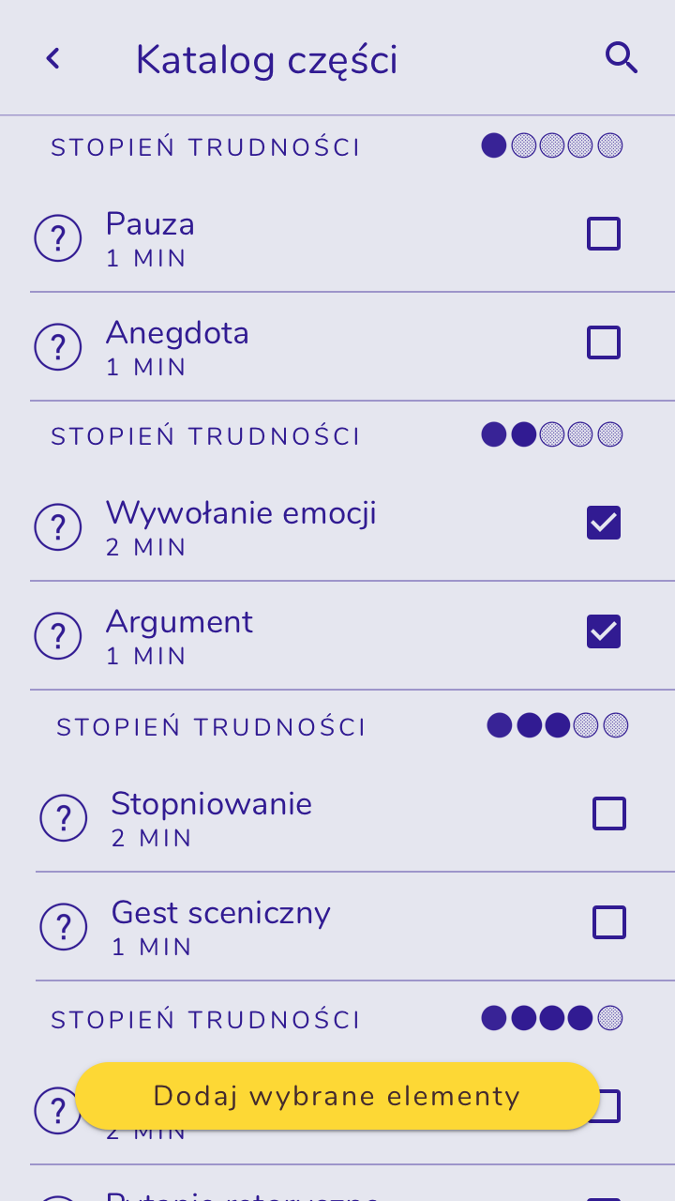This screenshot has width=675, height=1201.
Task: Go back using the arrow icon
Action: pyautogui.click(x=53, y=59)
